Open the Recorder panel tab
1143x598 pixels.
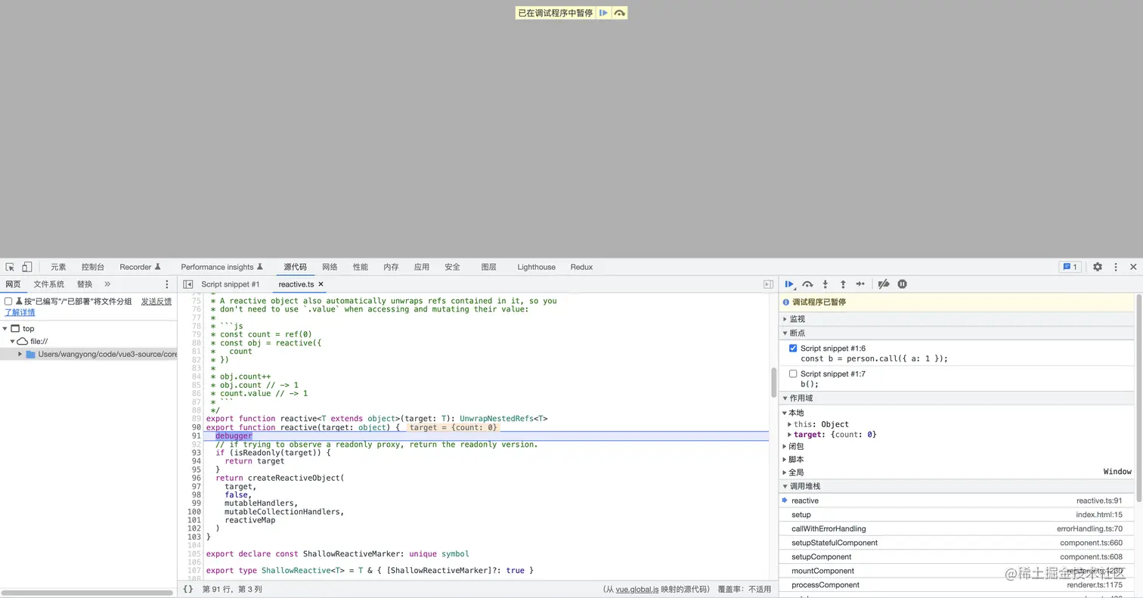(x=141, y=267)
